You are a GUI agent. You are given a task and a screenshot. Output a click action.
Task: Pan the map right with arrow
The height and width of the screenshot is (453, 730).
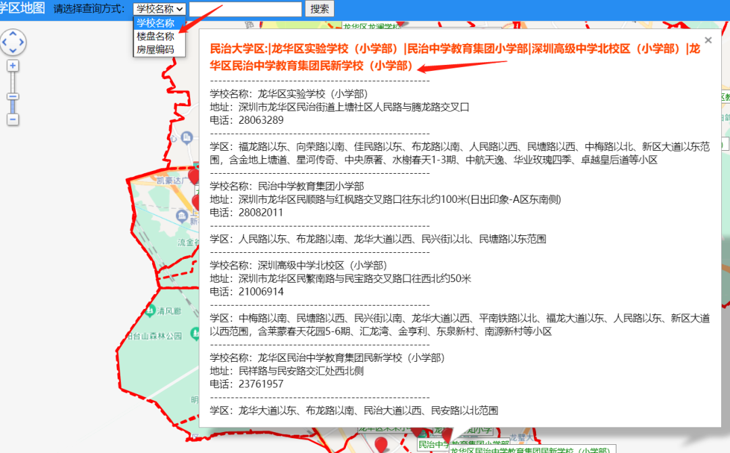pyautogui.click(x=21, y=43)
